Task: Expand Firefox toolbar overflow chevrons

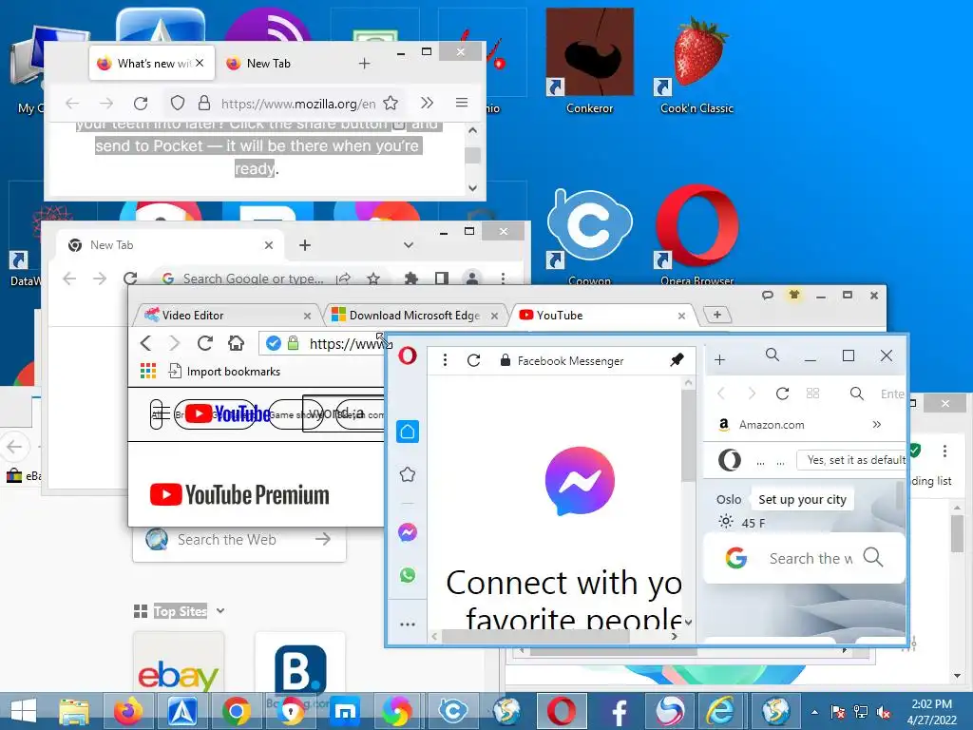Action: tap(427, 103)
